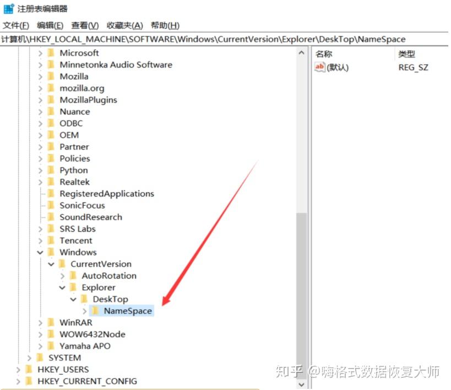
Task: Click the SonicFocus folder icon
Action: pos(51,205)
